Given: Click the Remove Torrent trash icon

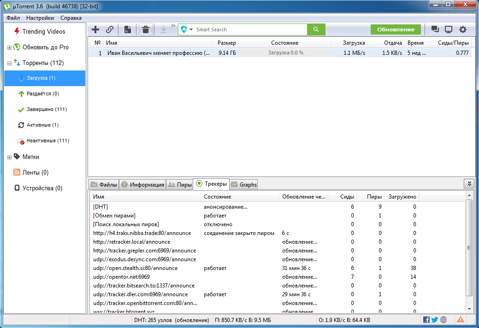Looking at the screenshot, I should point(146,29).
